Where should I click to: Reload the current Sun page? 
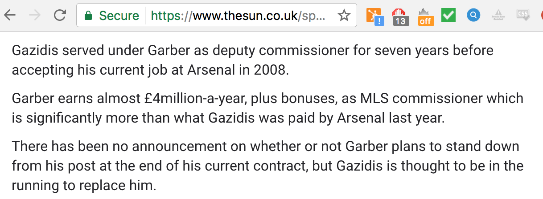pos(59,16)
